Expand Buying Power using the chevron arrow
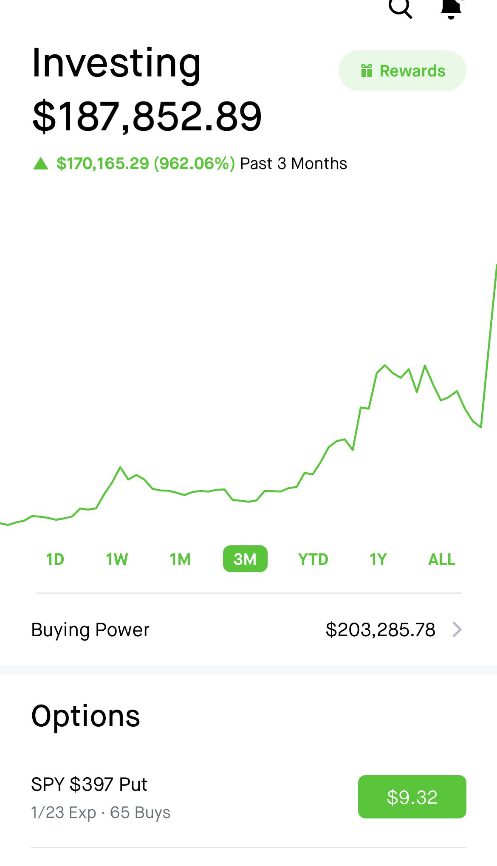The width and height of the screenshot is (497, 866). point(457,629)
